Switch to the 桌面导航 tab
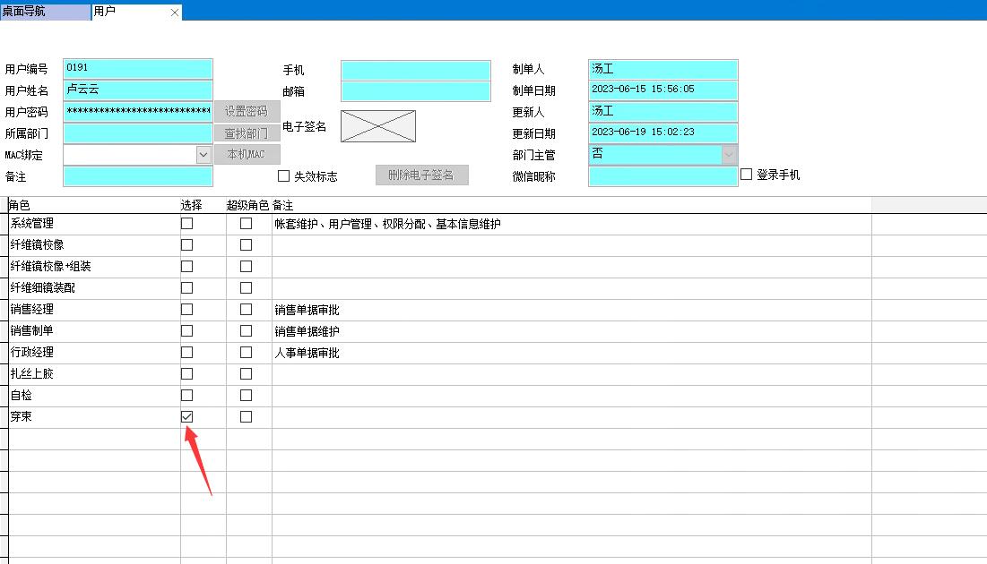The image size is (987, 564). [x=45, y=12]
